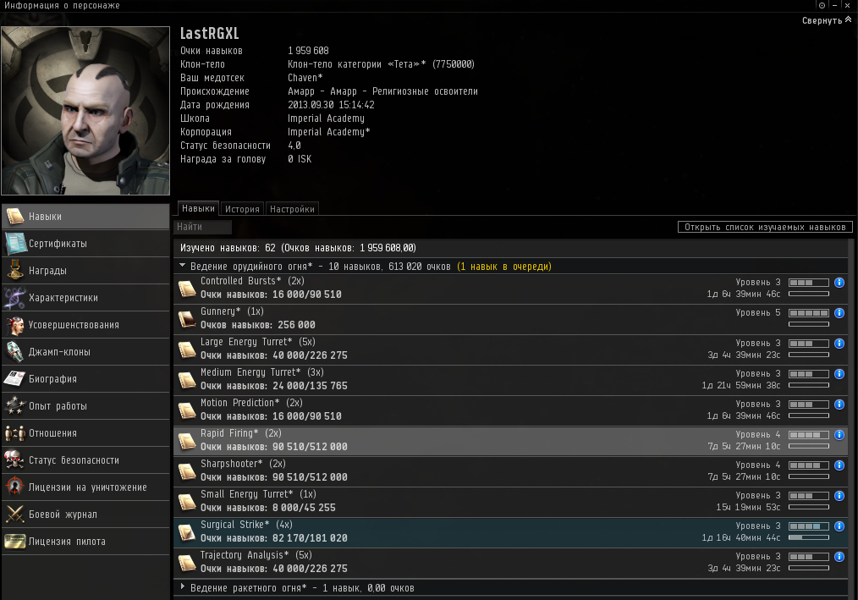Click the Controlled Bursts skill book icon
Image resolution: width=858 pixels, height=600 pixels.
(x=187, y=288)
